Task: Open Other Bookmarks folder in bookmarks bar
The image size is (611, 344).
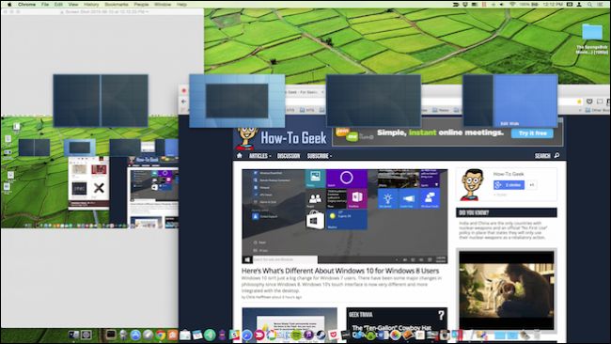Action: tap(597, 111)
